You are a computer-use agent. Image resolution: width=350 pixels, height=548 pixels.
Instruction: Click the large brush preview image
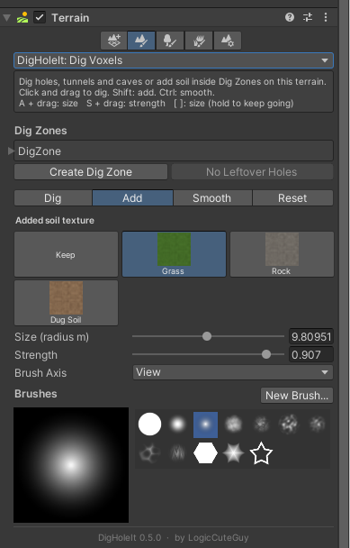71,465
